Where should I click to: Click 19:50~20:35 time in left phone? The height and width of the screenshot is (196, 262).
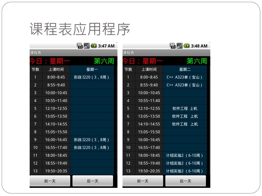tap(56, 171)
